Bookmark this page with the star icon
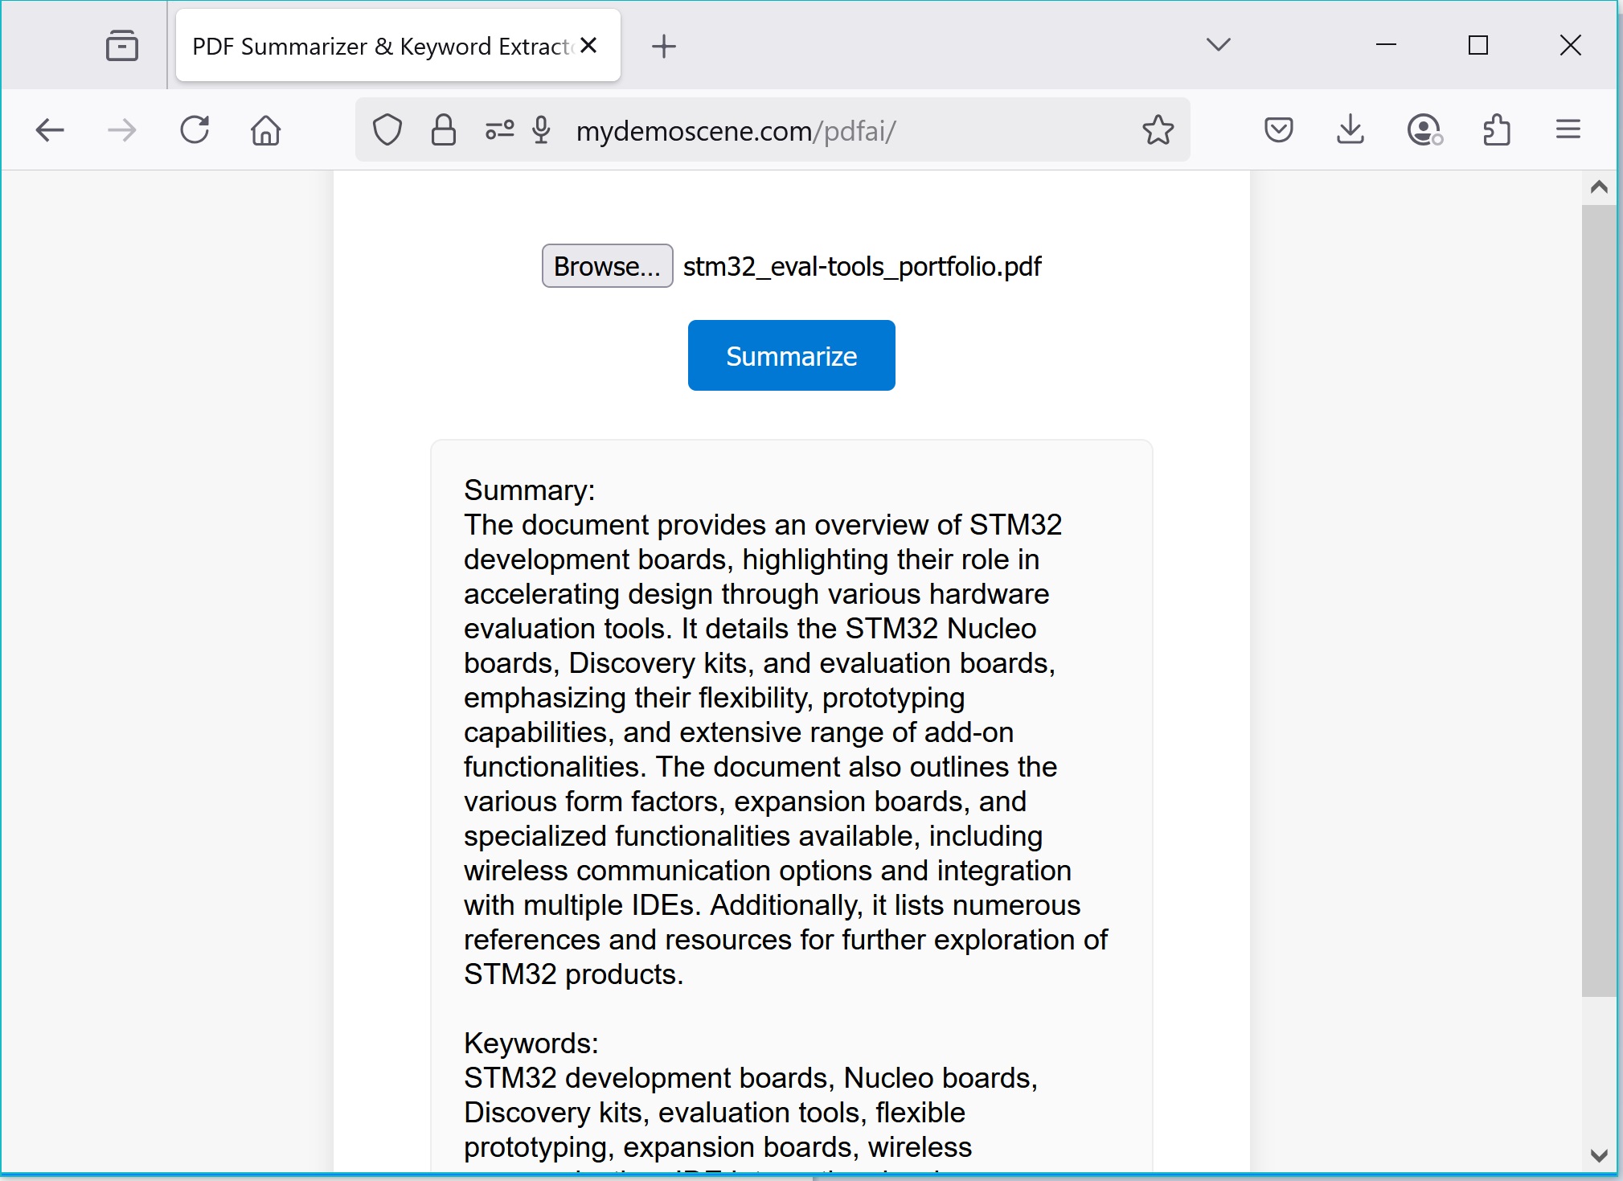The width and height of the screenshot is (1623, 1181). tap(1158, 129)
